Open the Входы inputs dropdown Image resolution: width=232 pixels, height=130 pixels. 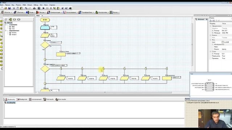tap(30, 12)
